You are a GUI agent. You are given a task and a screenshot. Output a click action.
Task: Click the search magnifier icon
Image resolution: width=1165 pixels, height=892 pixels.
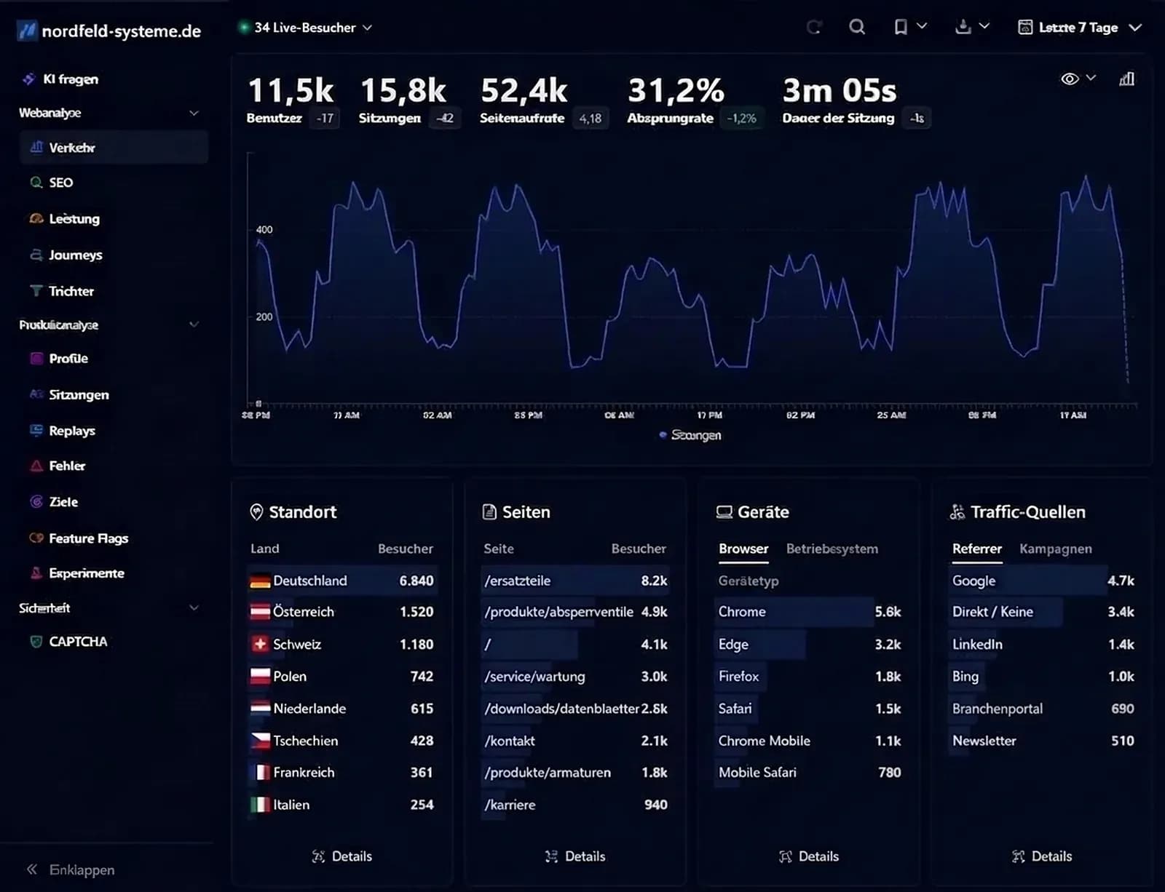[x=857, y=27]
